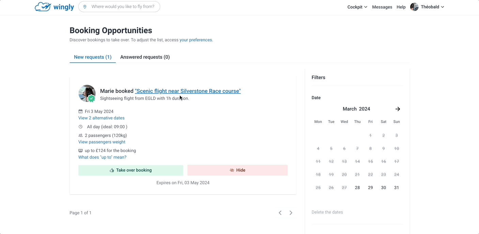479x234 pixels.
Task: Open the Scenic flight near Silverstone link
Action: coord(188,91)
